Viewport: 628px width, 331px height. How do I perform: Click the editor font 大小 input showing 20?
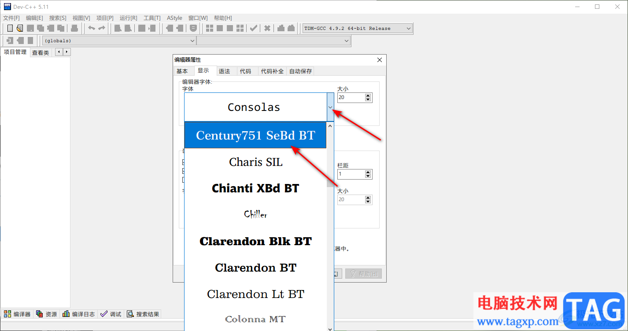[x=351, y=98]
